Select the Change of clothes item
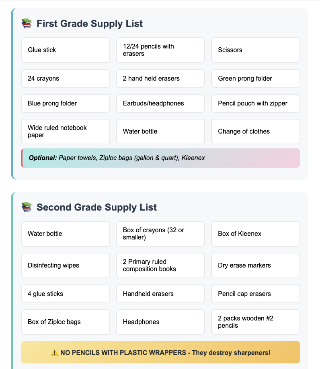320x369 pixels. pos(256,132)
